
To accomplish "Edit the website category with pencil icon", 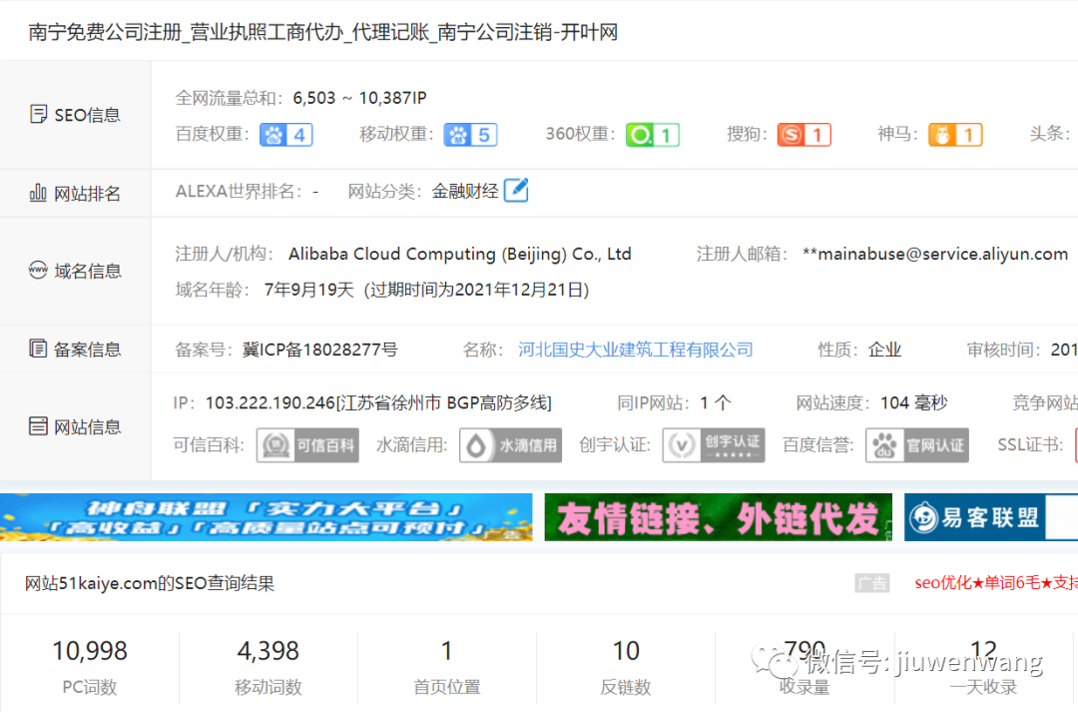I will (x=516, y=190).
